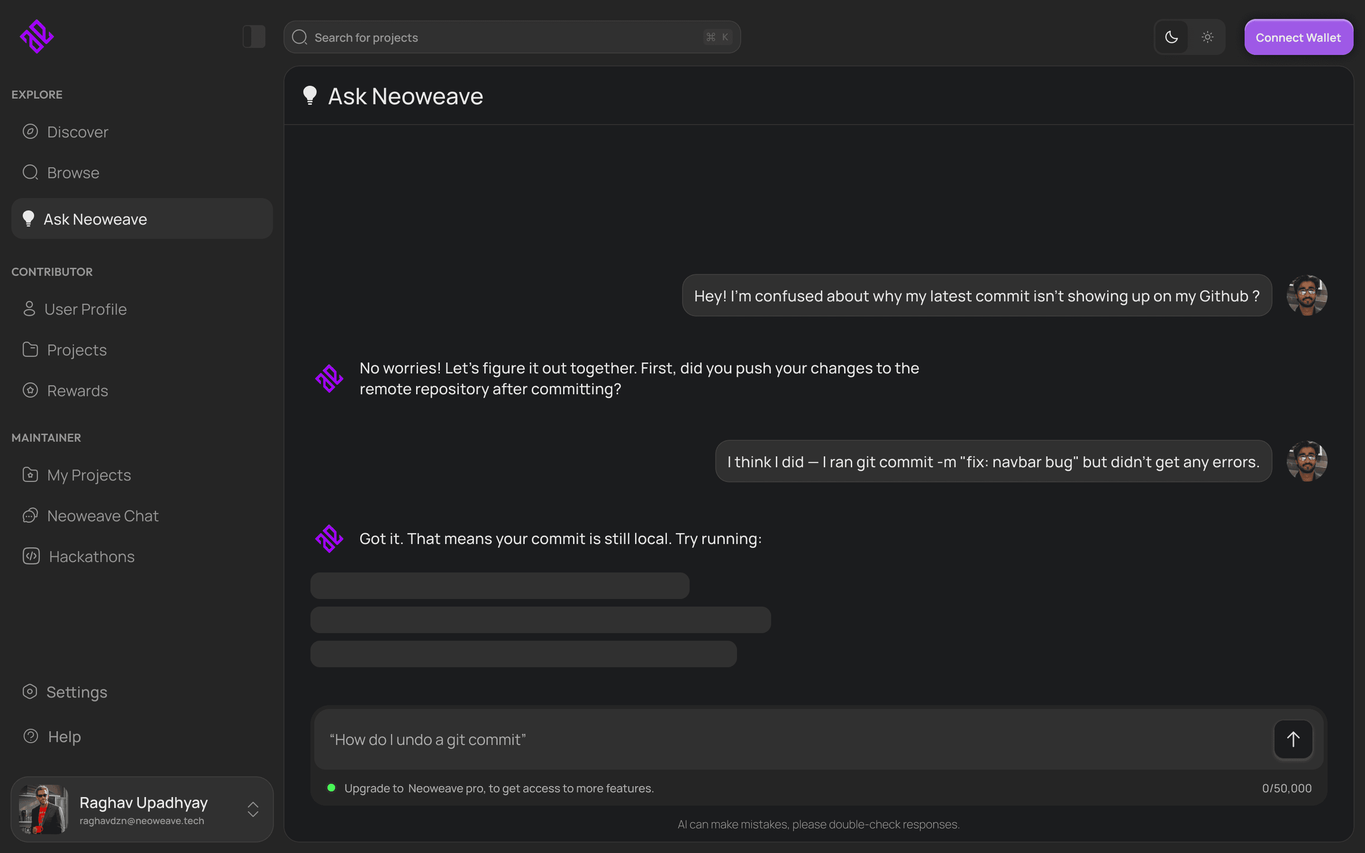
Task: Open Discover from the sidebar
Action: pos(77,132)
